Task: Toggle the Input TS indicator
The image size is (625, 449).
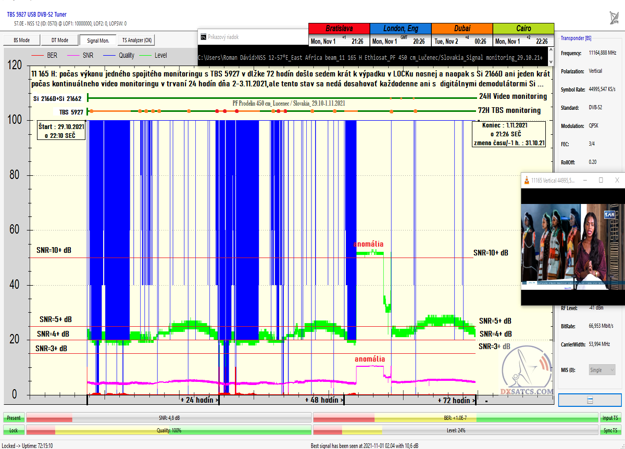Action: [610, 418]
